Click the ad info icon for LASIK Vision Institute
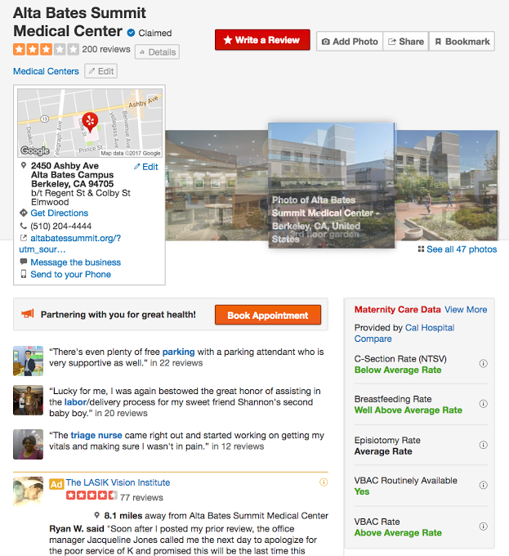The height and width of the screenshot is (556, 509). [x=324, y=482]
